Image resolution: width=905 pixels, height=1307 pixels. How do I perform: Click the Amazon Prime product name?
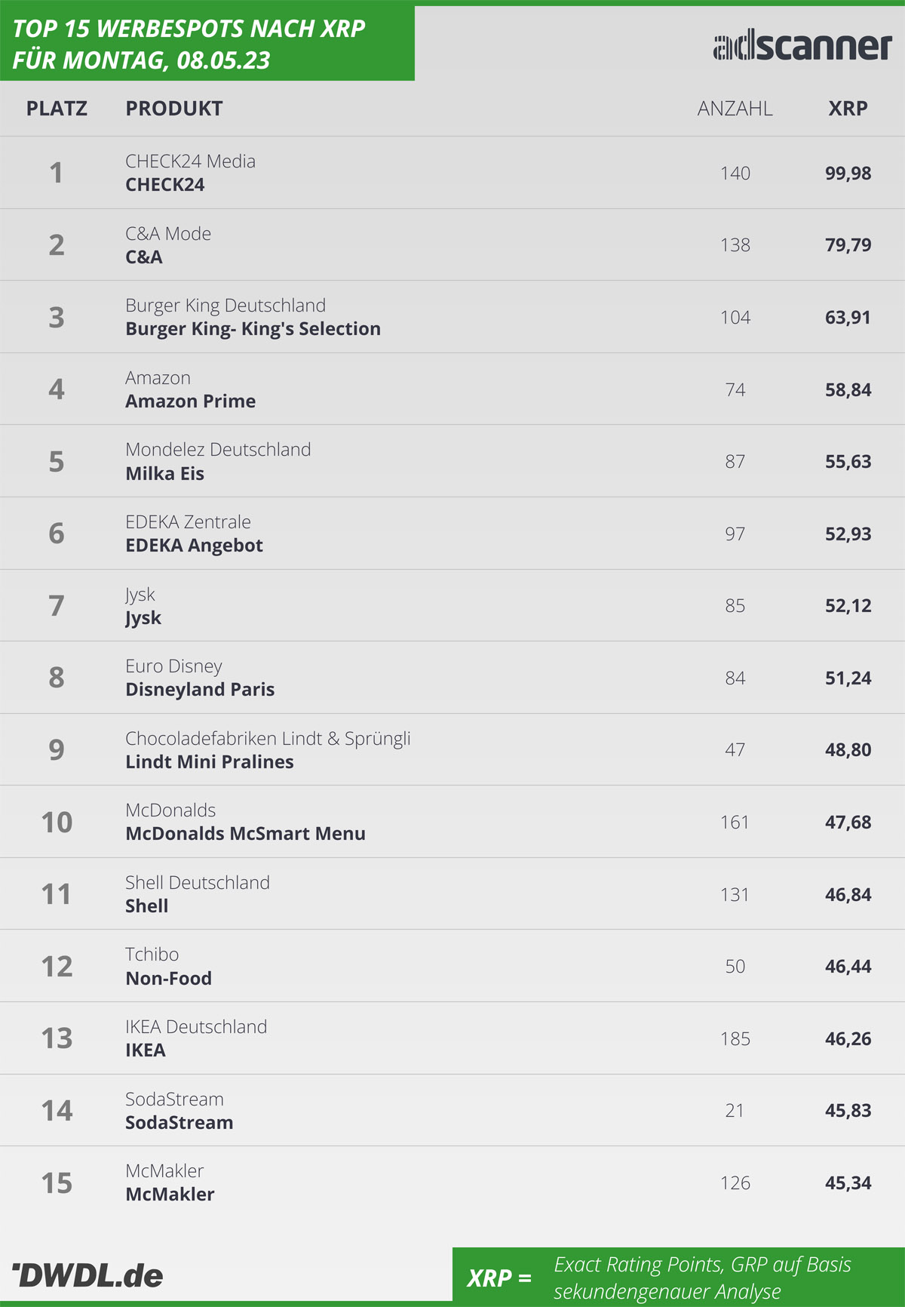190,401
